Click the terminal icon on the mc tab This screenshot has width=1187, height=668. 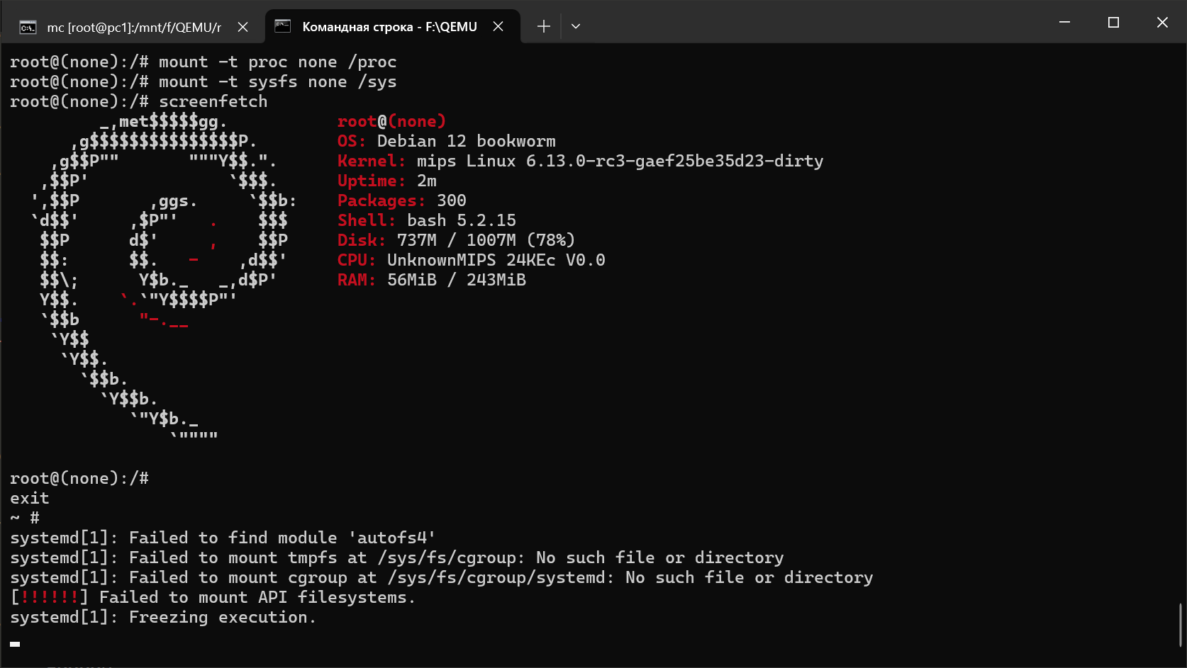click(x=28, y=28)
